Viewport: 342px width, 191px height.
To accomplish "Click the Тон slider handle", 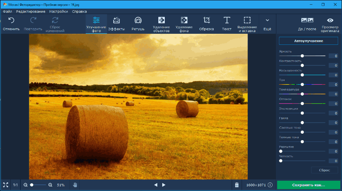I will 302,85.
